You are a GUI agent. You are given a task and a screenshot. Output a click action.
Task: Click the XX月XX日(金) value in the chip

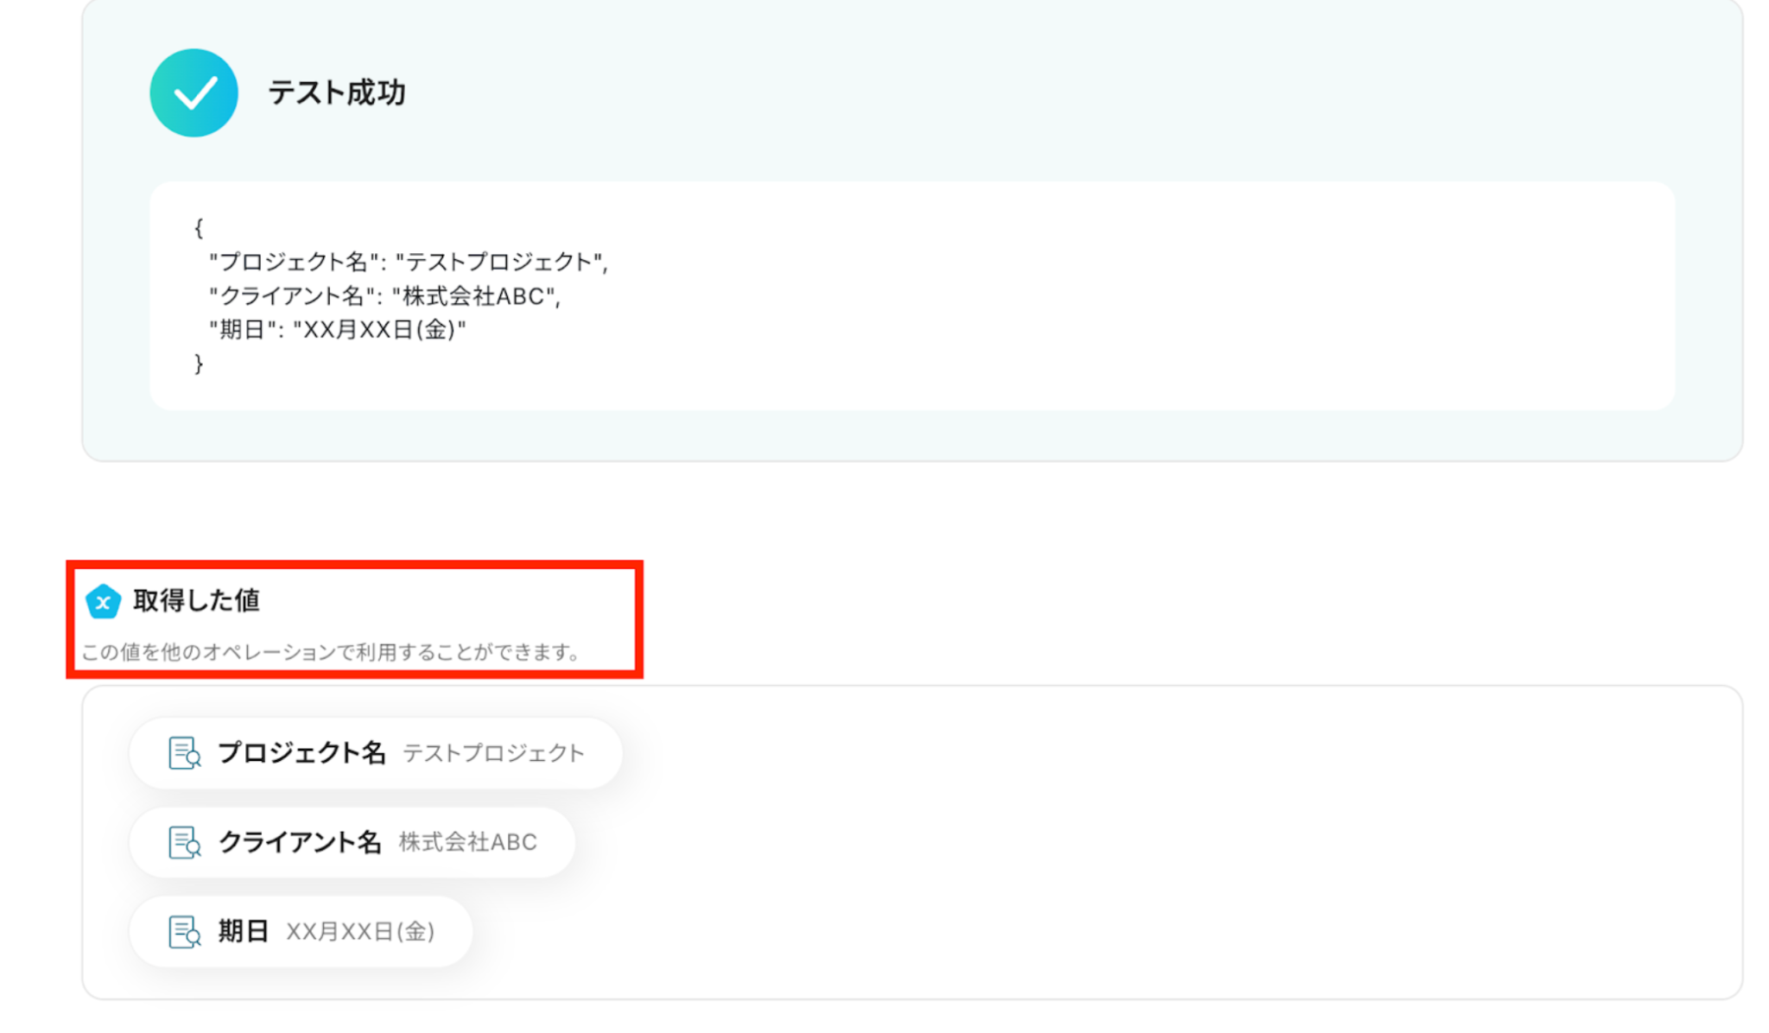pyautogui.click(x=360, y=932)
